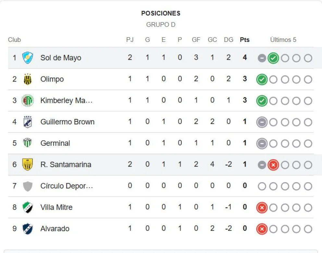Click Sol de Mayo's green win indicator

tap(273, 58)
